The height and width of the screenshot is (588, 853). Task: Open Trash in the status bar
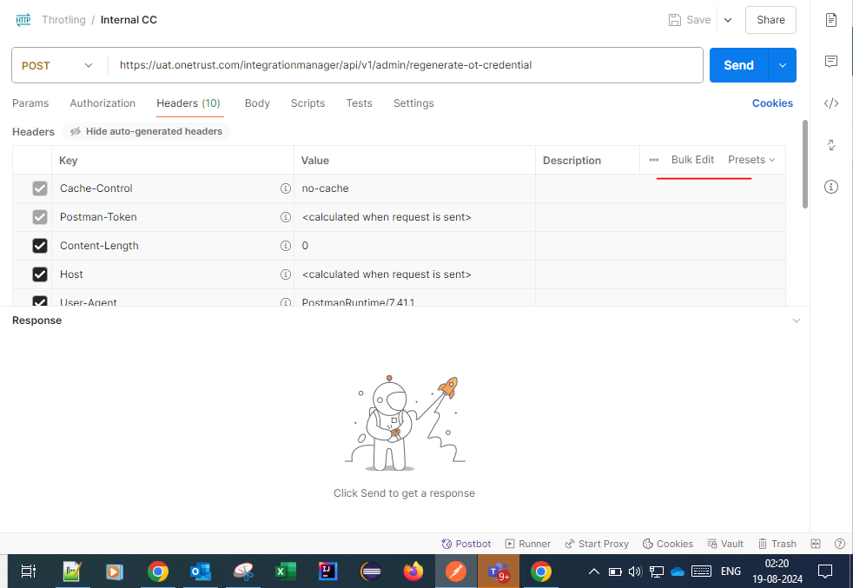click(x=777, y=544)
